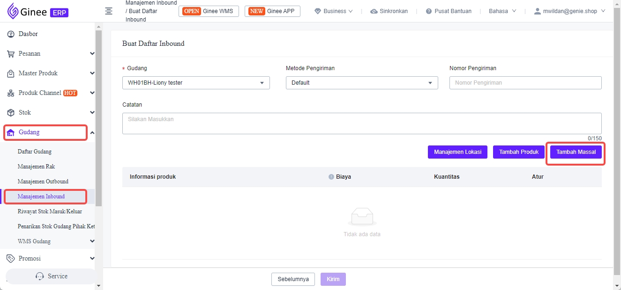Collapse the Gudang menu chevron
This screenshot has height=290, width=621.
pos(92,133)
